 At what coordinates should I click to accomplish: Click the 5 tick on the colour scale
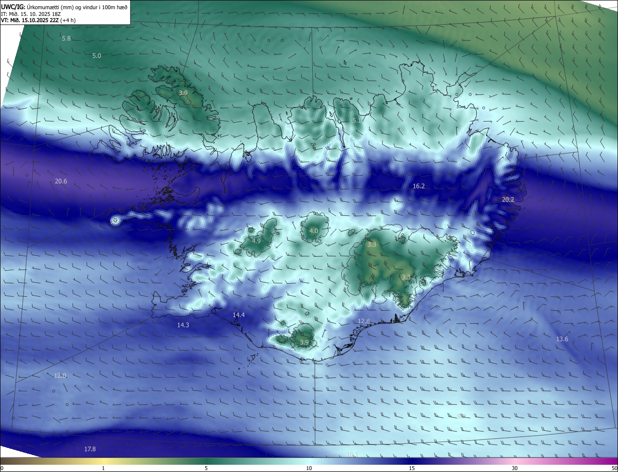(206, 468)
